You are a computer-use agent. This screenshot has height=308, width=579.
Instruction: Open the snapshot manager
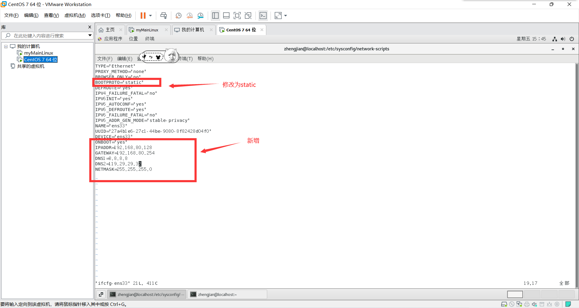coord(201,15)
